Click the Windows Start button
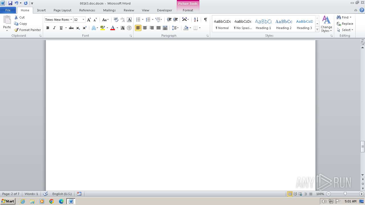This screenshot has height=205, width=365. click(8, 201)
